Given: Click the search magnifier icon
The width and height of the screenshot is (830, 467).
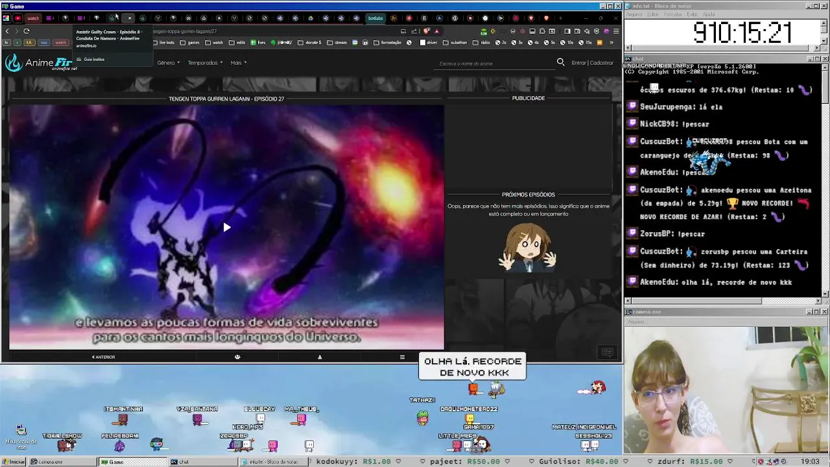Looking at the screenshot, I should pyautogui.click(x=560, y=62).
